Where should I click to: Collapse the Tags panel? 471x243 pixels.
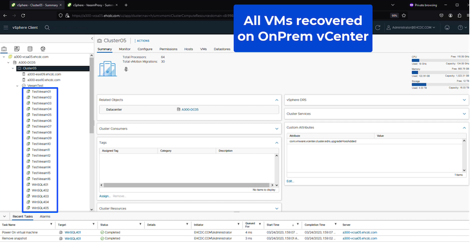click(x=276, y=143)
